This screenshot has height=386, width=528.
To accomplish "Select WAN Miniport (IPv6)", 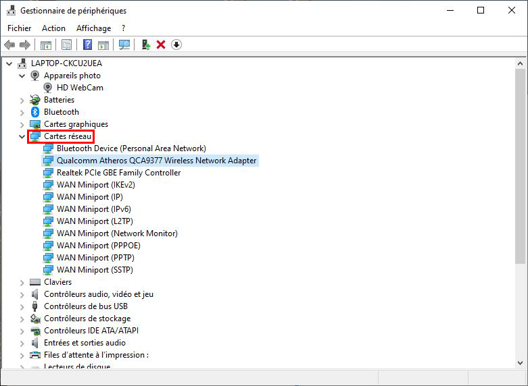I will (93, 209).
